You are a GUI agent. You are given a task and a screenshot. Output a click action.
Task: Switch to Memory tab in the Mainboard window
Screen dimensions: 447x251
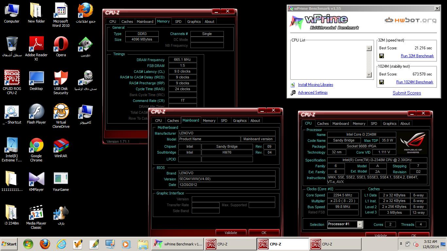coord(209,121)
